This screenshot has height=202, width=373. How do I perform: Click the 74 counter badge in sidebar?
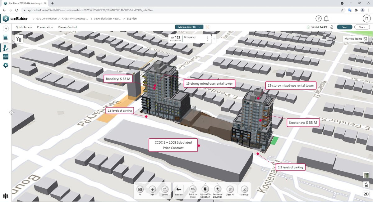tap(6, 29)
